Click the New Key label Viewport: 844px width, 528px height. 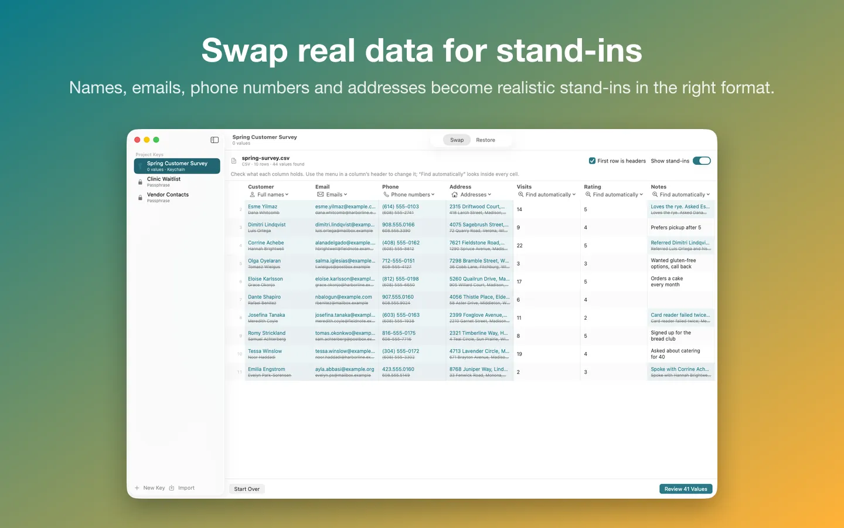click(x=154, y=488)
